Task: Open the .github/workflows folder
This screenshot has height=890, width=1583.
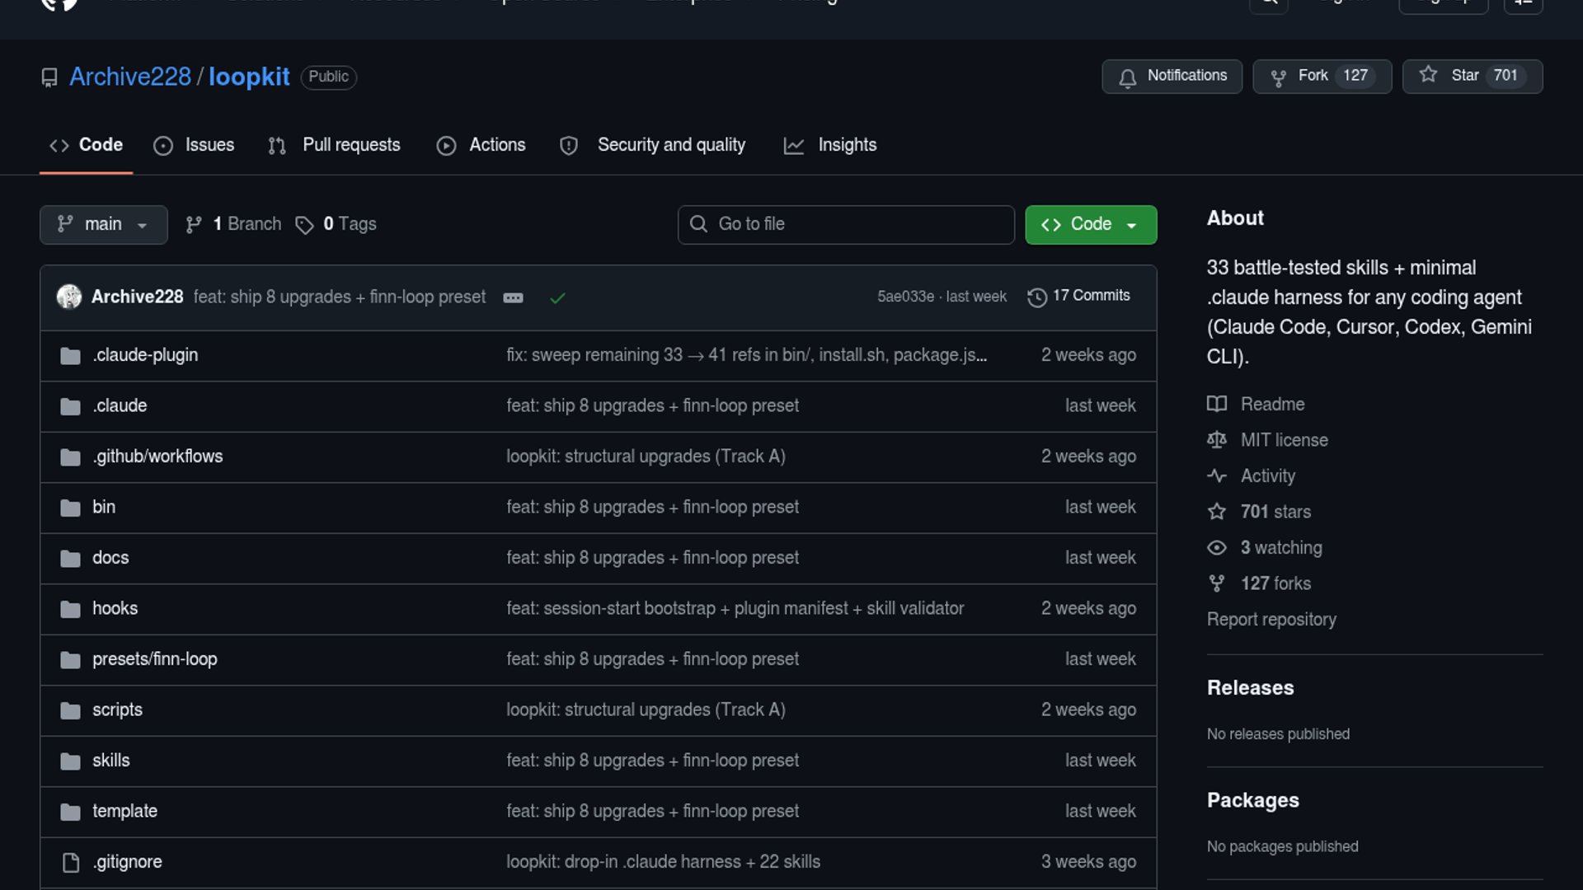Action: click(x=157, y=457)
